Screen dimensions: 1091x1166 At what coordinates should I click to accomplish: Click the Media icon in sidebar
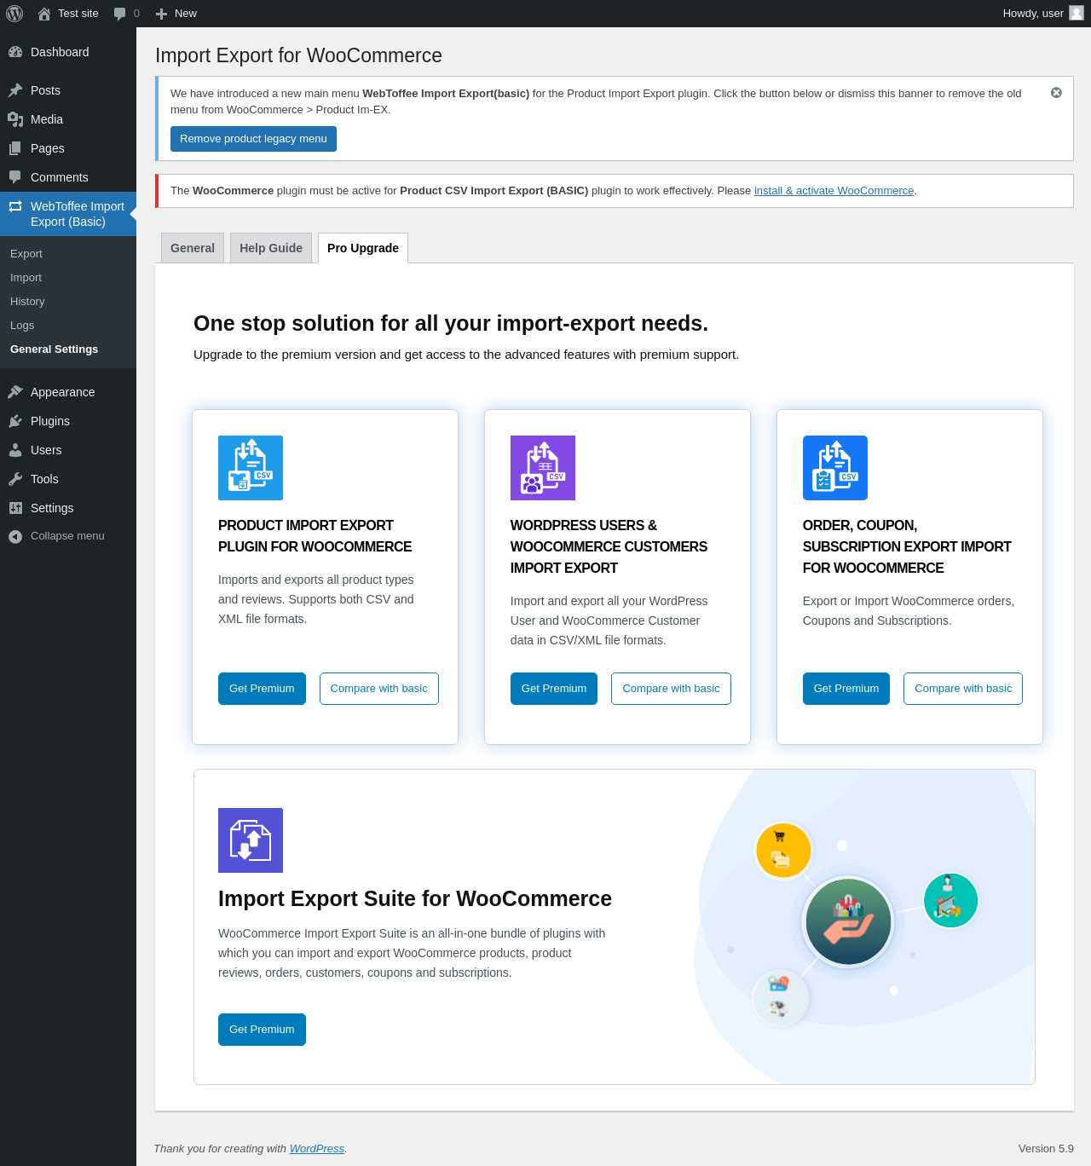[15, 119]
